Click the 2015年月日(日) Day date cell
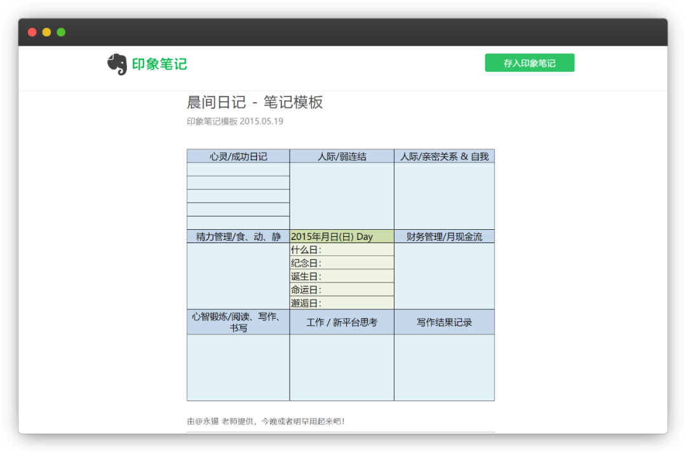 pos(341,236)
